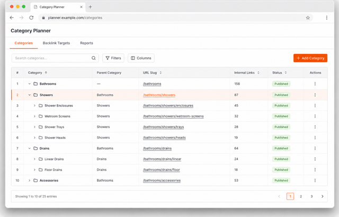This screenshot has width=339, height=217.
Task: Open actions menu for Wetroom Screens row
Action: coord(315,116)
